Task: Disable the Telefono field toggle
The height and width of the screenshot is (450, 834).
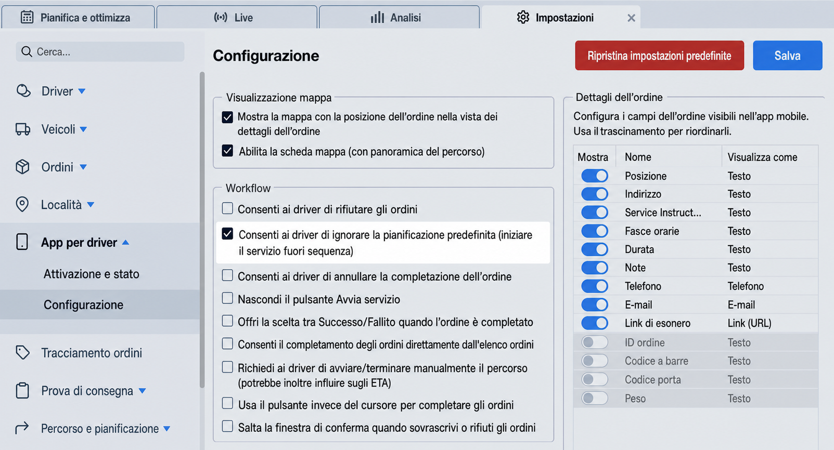Action: coord(595,286)
